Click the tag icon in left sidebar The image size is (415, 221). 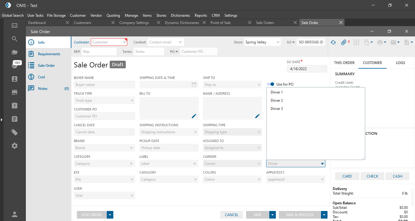pyautogui.click(x=15, y=132)
